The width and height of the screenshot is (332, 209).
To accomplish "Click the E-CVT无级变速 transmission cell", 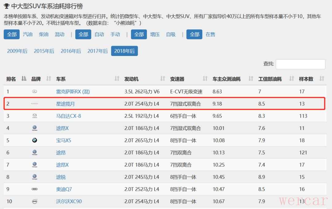I will click(x=186, y=92).
